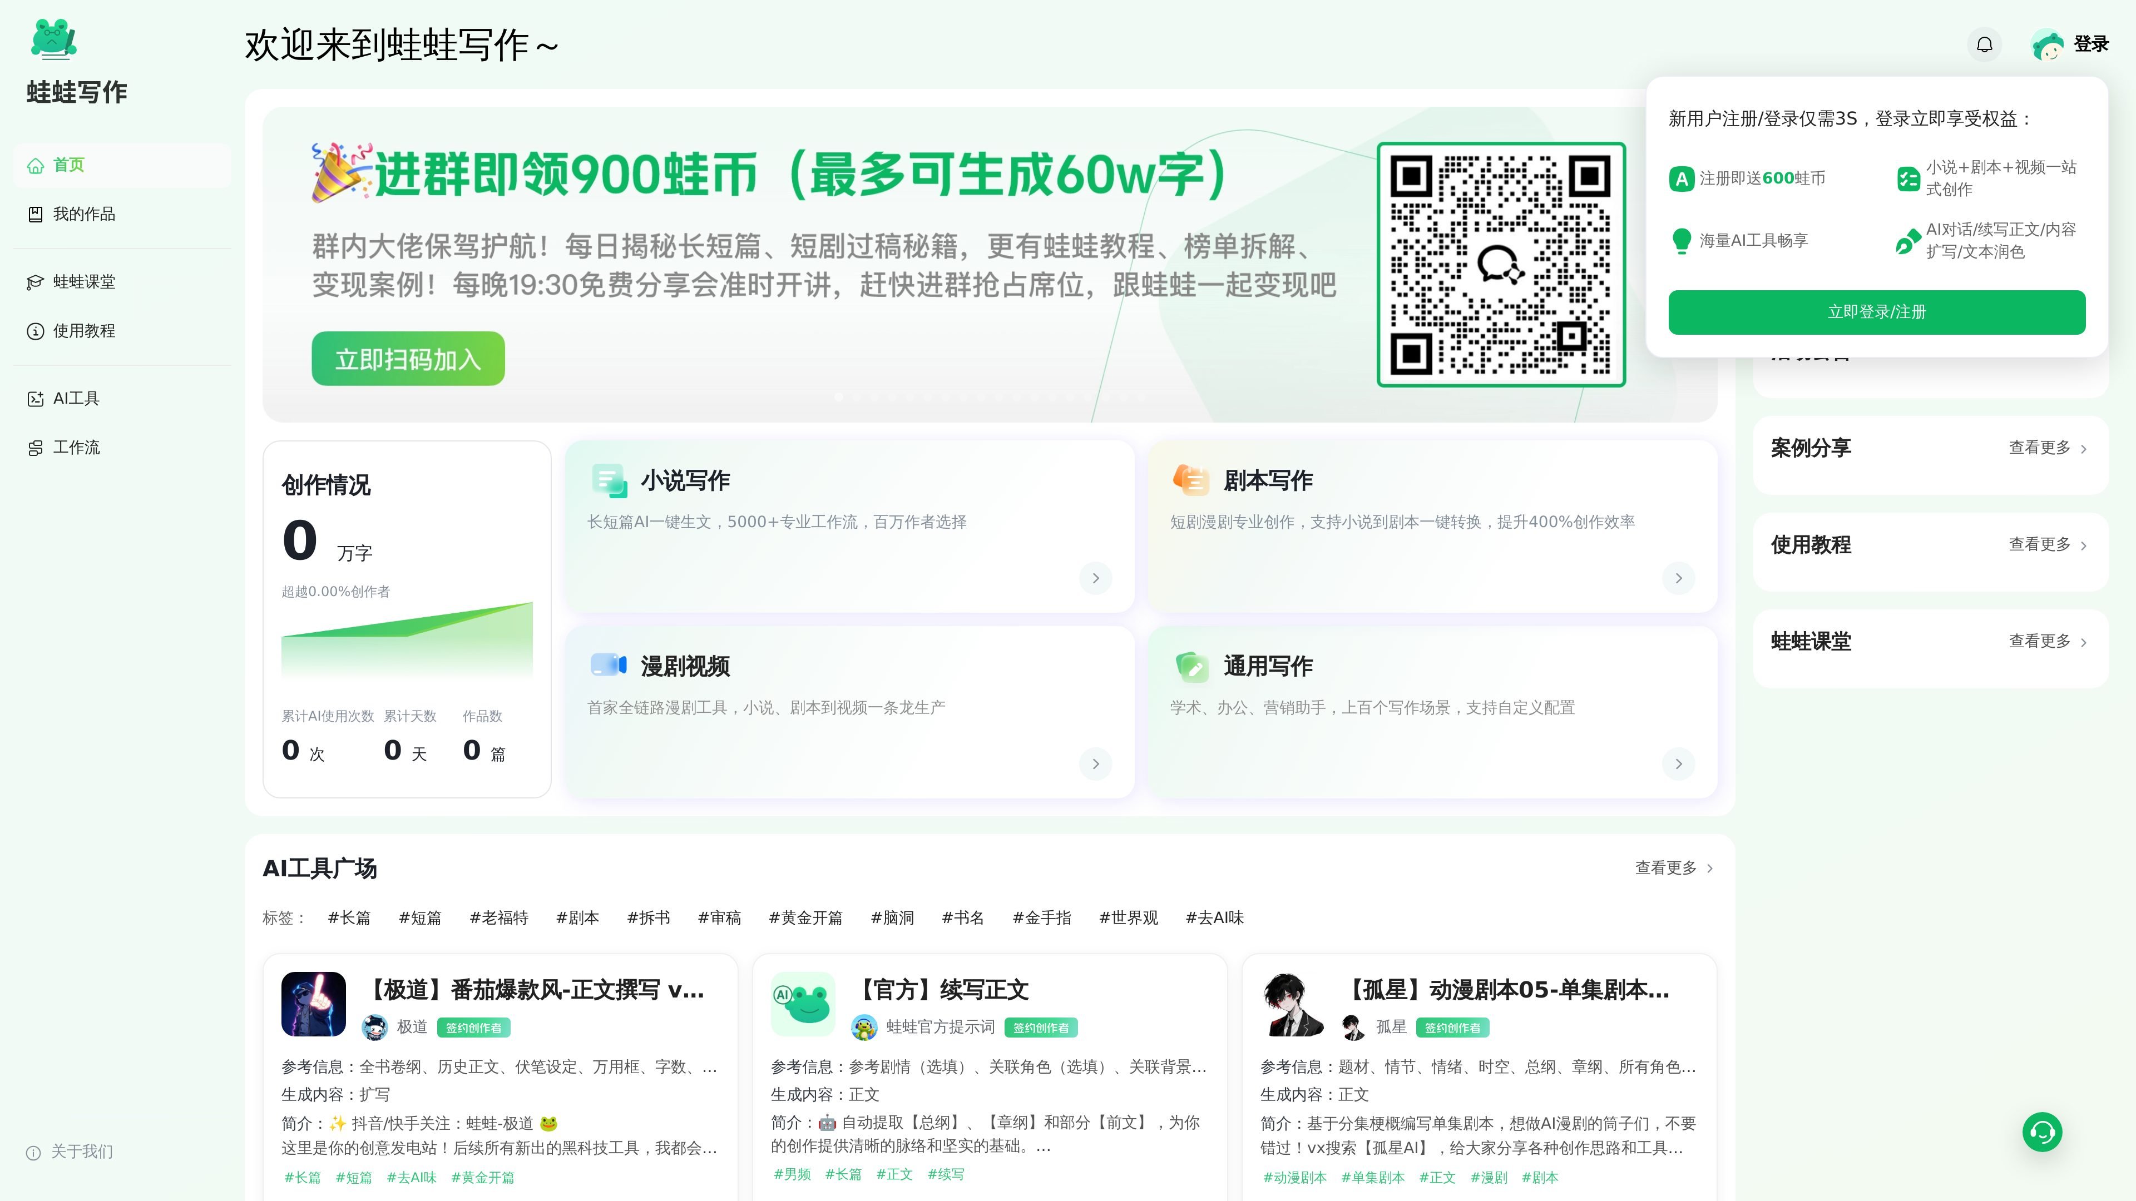
Task: Click the 立即扫码加入 button
Action: [x=408, y=359]
